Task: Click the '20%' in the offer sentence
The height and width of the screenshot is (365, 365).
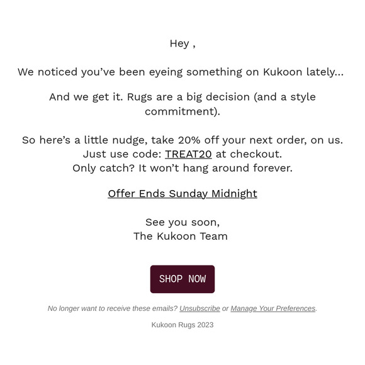Action: pos(189,140)
